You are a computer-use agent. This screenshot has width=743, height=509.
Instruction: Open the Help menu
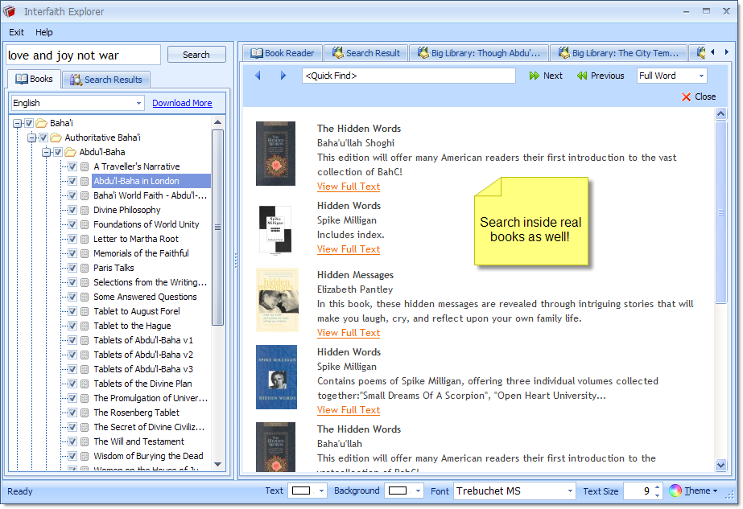(44, 32)
